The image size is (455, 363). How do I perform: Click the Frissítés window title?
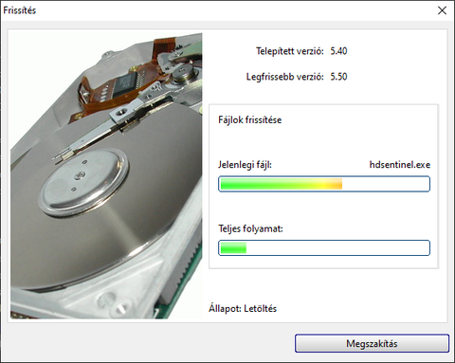20,10
